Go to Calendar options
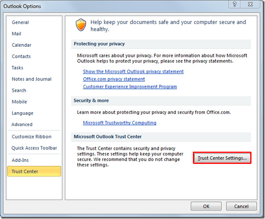The image size is (265, 219). tap(21, 45)
